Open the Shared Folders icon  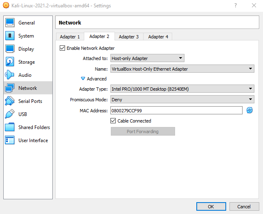(x=10, y=127)
